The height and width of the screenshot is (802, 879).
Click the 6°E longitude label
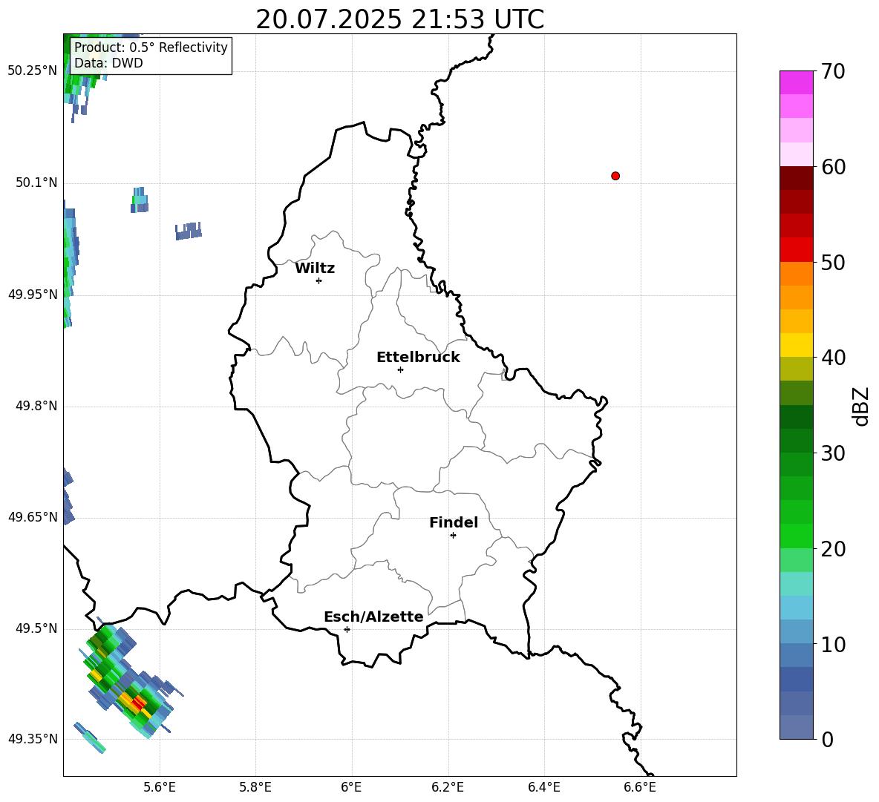(351, 787)
